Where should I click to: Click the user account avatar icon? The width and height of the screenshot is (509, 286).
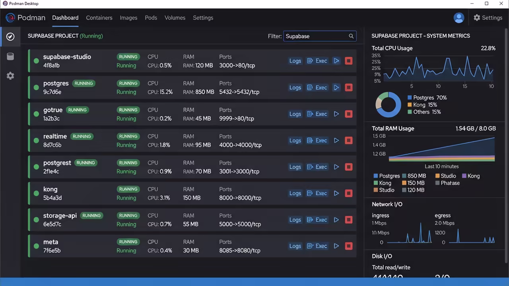(x=459, y=18)
